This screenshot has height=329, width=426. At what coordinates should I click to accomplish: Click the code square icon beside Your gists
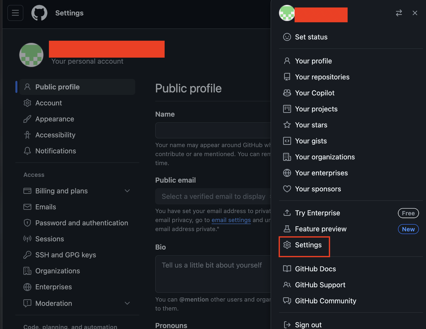click(287, 141)
